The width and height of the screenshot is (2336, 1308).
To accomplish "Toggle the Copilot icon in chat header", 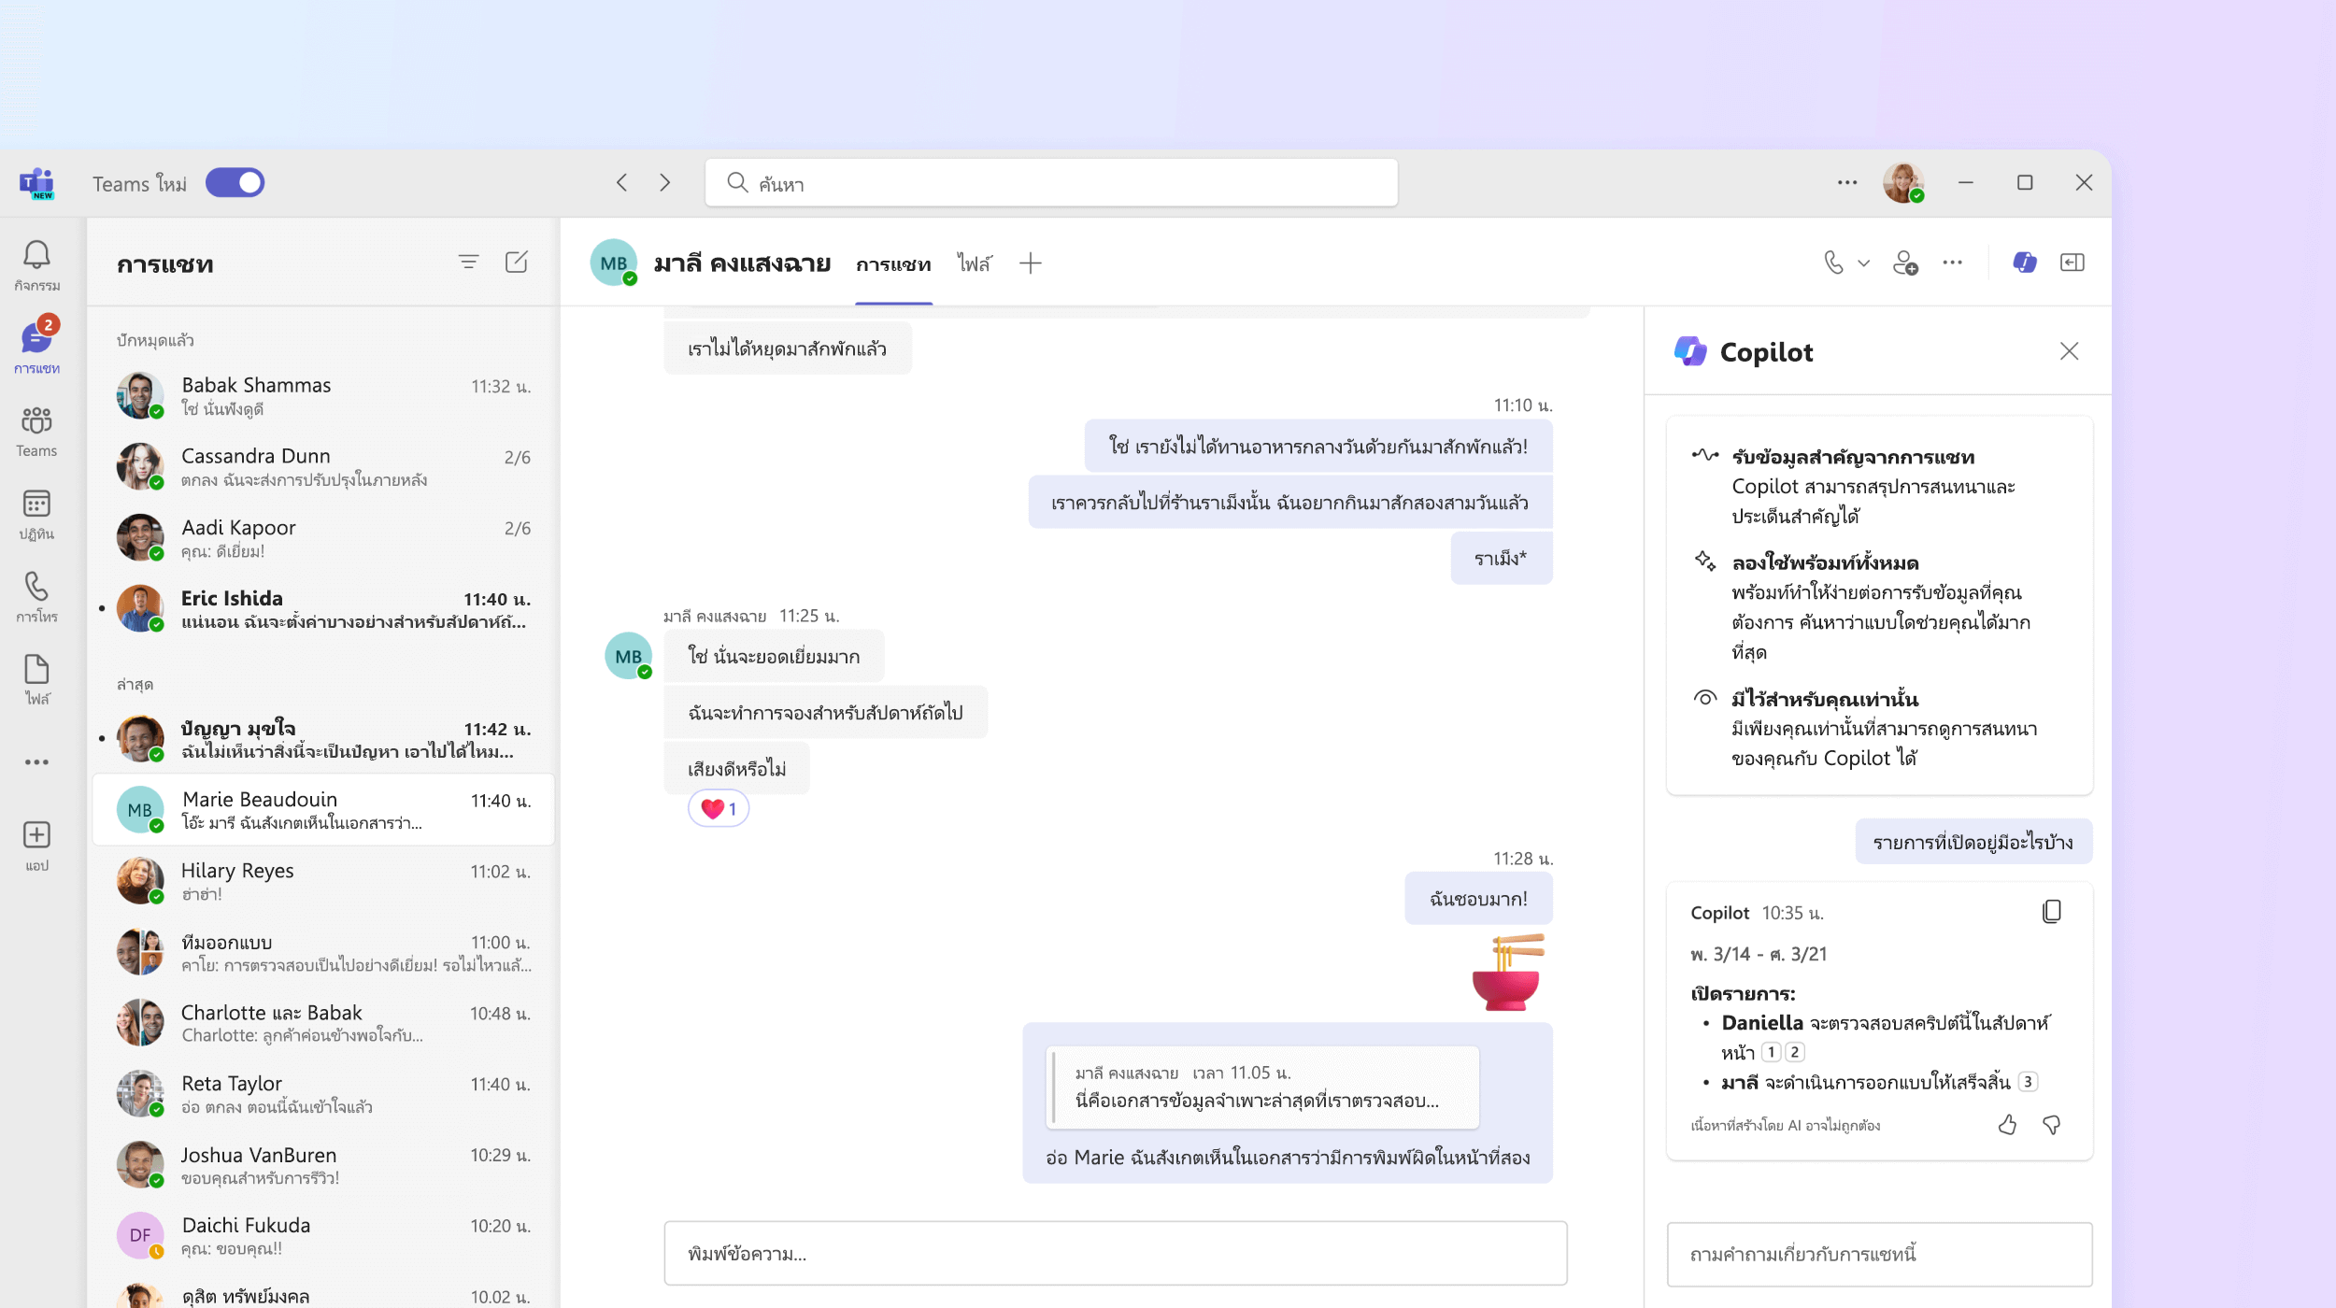I will (2025, 263).
